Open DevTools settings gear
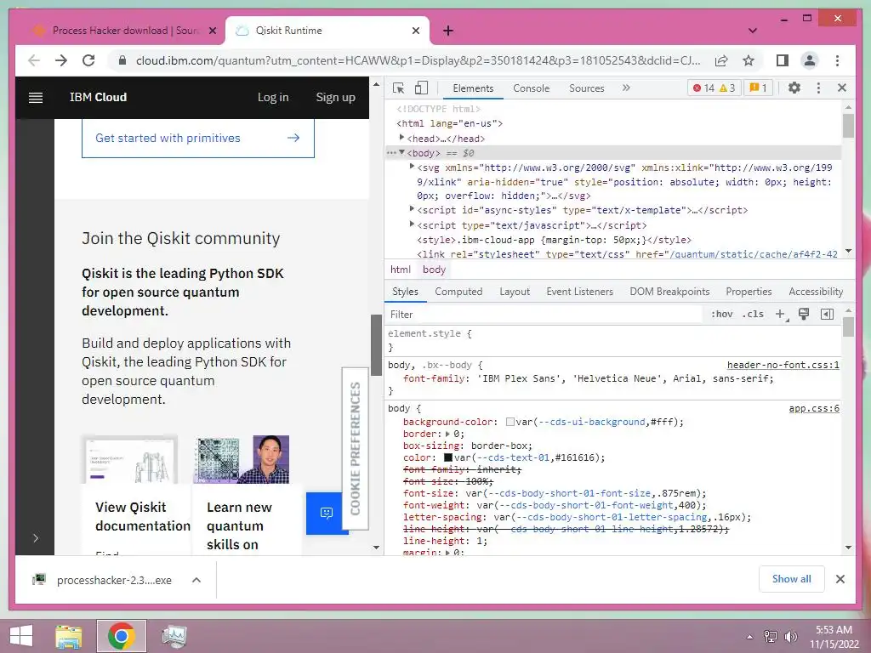This screenshot has width=871, height=653. [x=794, y=88]
